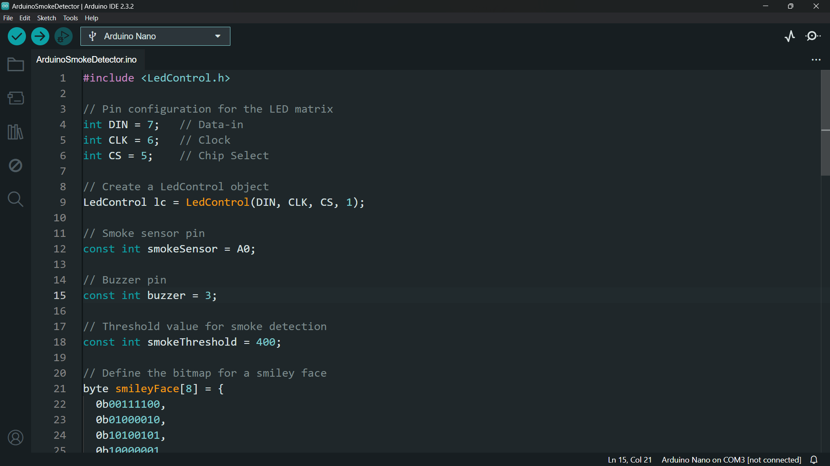Click buzzer identifier on line 15

(x=166, y=296)
